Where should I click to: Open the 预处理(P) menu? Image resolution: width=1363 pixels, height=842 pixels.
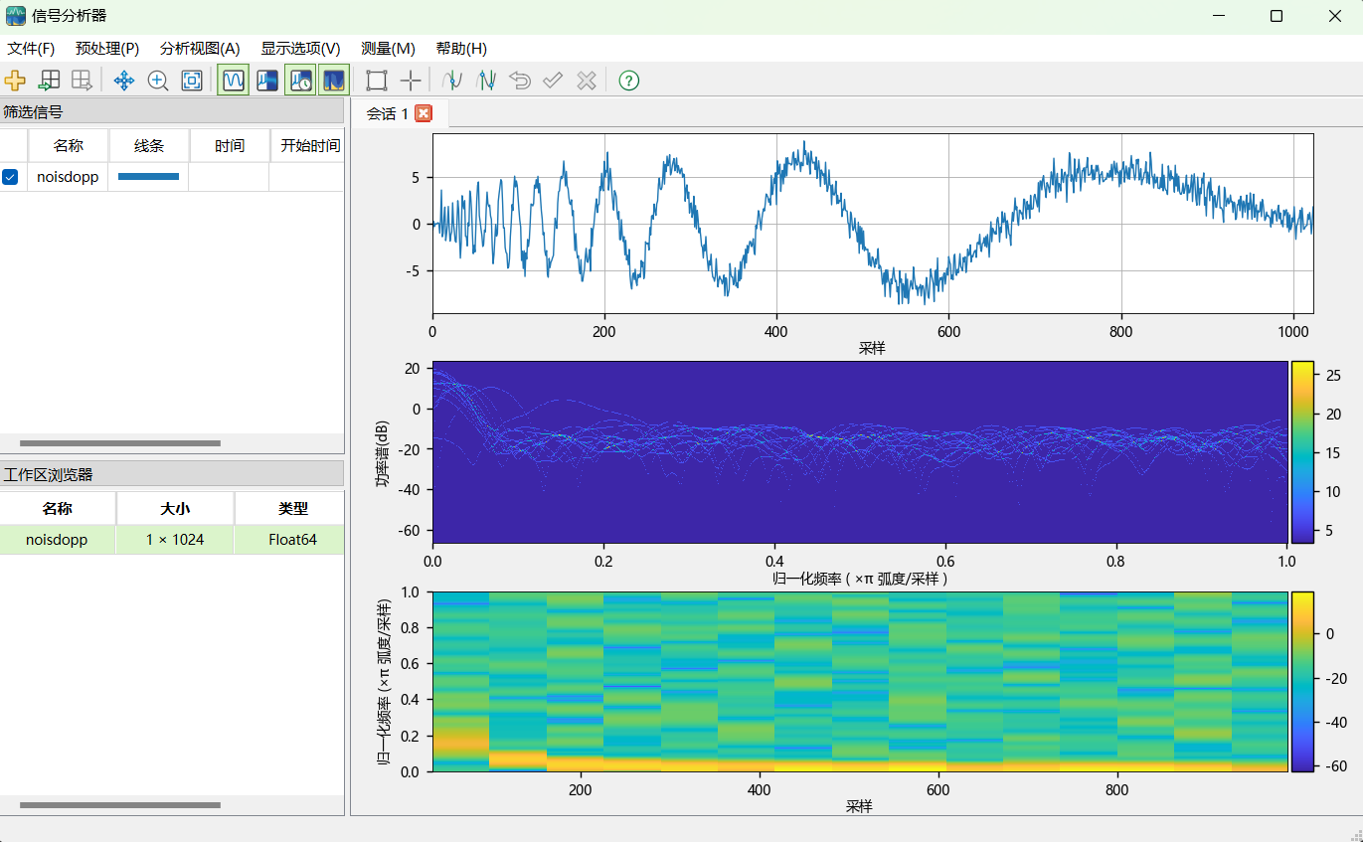point(107,48)
